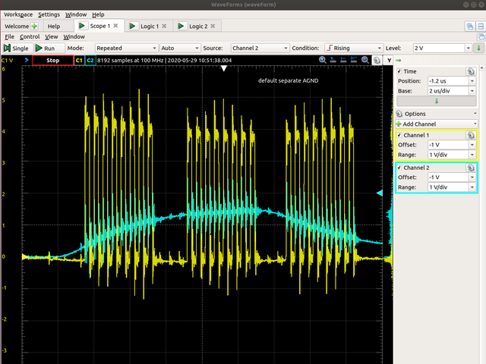
Task: Click green play icon on Logic 2 tab
Action: (x=181, y=26)
